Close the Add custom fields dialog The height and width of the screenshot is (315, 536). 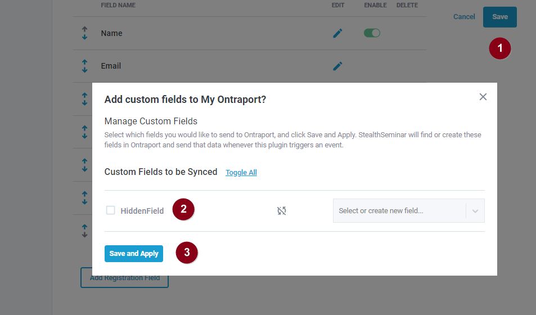483,97
